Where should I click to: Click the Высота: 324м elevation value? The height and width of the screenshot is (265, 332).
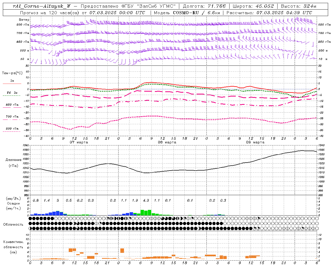[299, 6]
